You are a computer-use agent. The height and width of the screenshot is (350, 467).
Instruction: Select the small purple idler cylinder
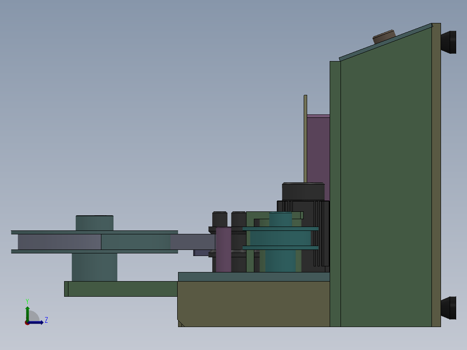pos(224,250)
